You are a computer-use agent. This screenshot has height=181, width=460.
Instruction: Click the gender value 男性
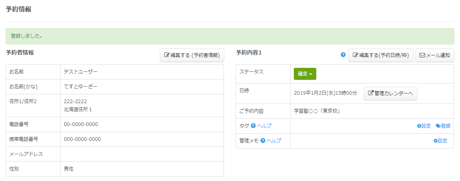coord(69,169)
